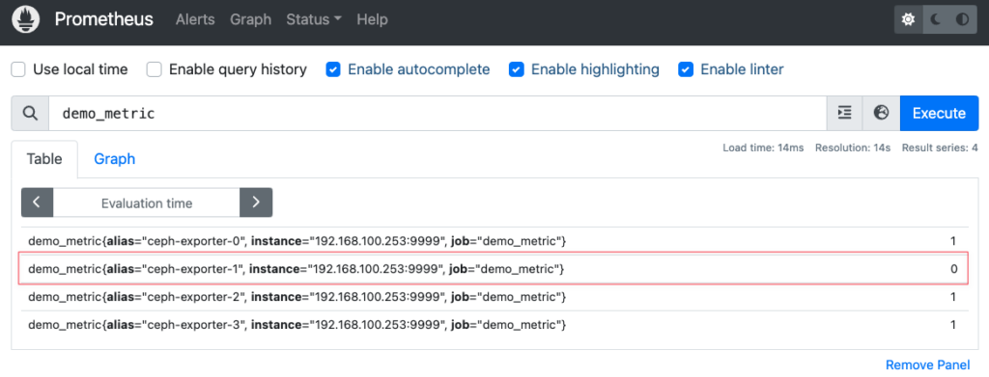Screen dimensions: 989x377
Task: Click the Result series: 4 text
Action: [940, 148]
